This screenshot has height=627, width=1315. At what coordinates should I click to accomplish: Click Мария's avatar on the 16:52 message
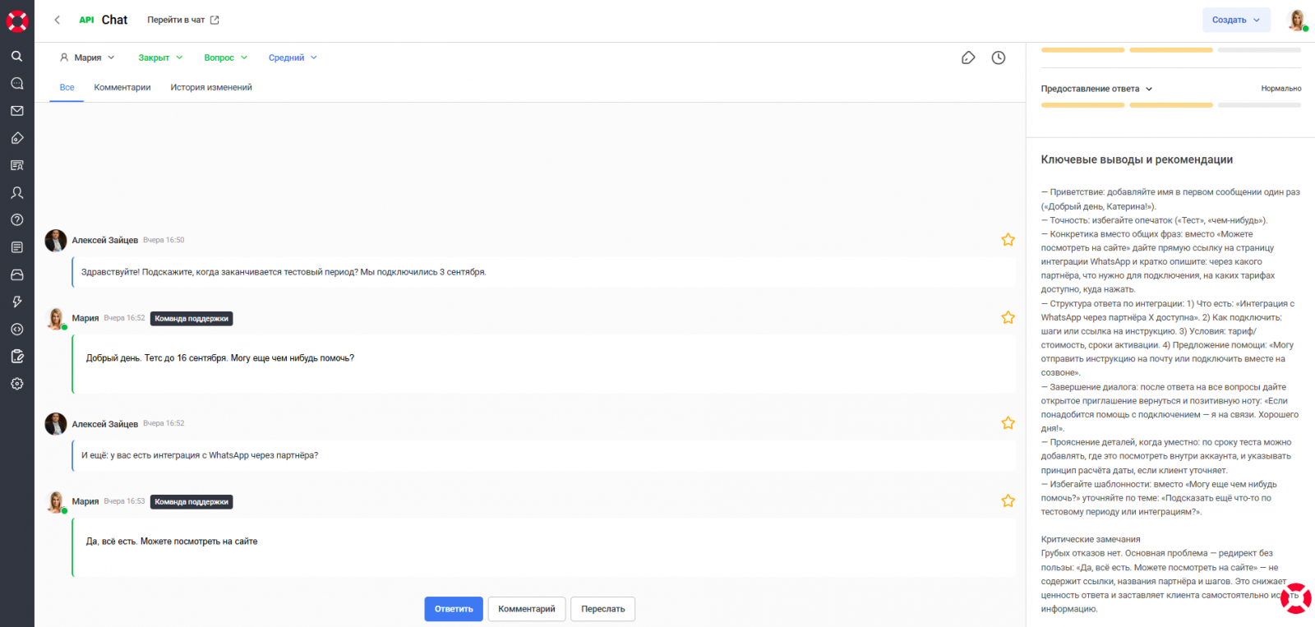tap(56, 318)
